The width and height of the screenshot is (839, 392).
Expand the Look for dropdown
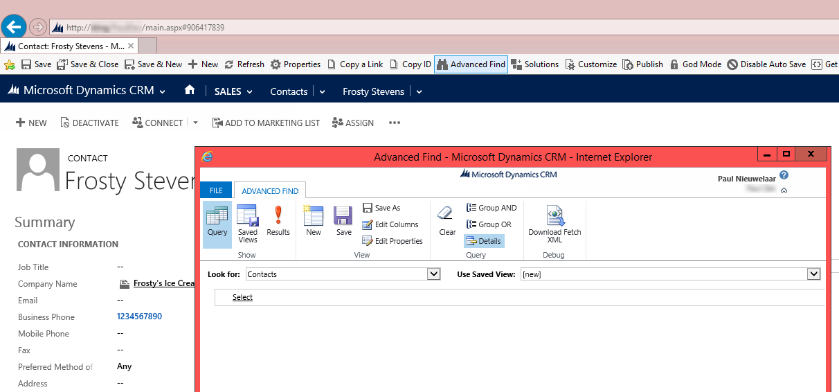[x=433, y=274]
